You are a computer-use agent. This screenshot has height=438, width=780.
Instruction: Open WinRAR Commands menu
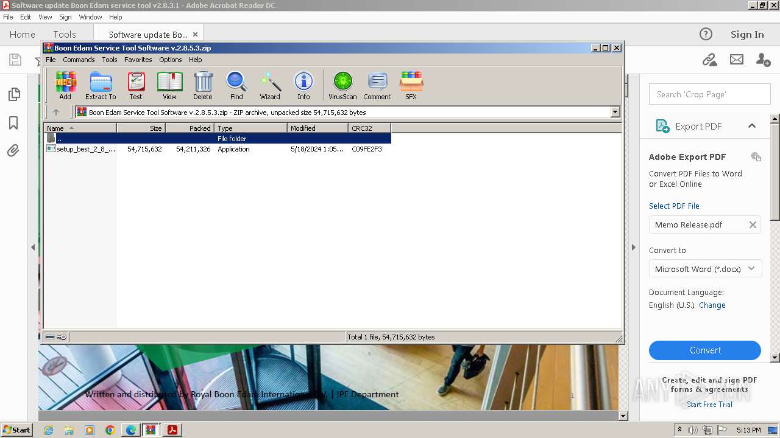[x=79, y=60]
